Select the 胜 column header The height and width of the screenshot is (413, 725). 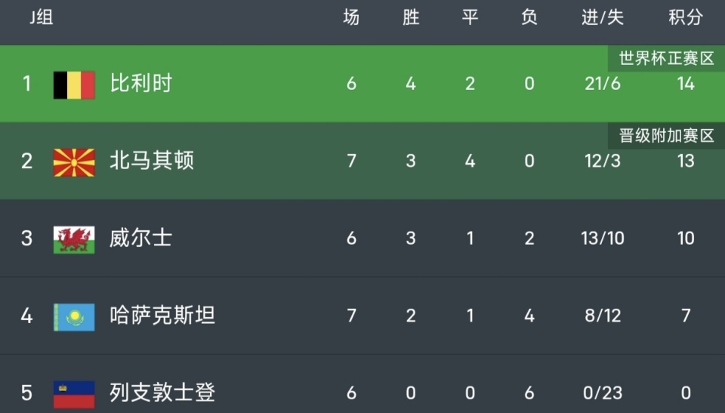[411, 18]
